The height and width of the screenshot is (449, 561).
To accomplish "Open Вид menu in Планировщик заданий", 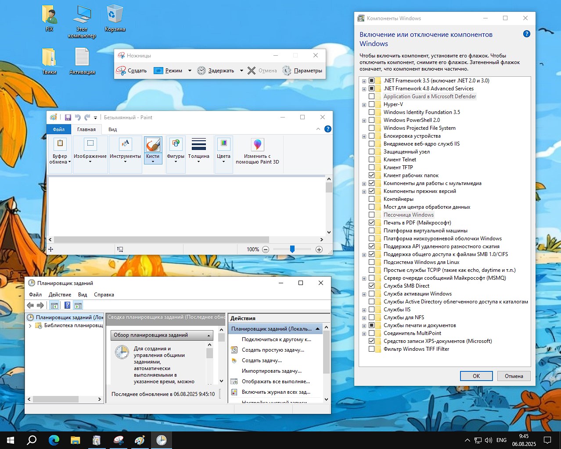I will (x=83, y=295).
